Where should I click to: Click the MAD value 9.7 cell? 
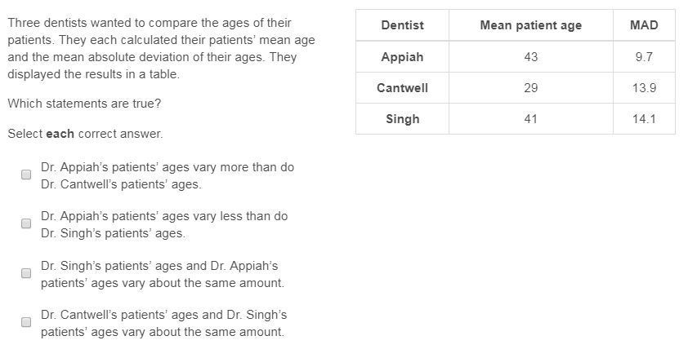tap(644, 57)
